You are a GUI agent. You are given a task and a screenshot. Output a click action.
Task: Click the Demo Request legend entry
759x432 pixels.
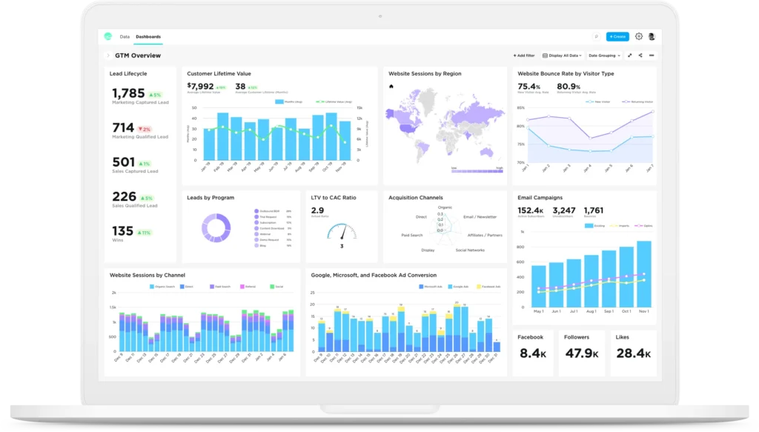coord(273,240)
